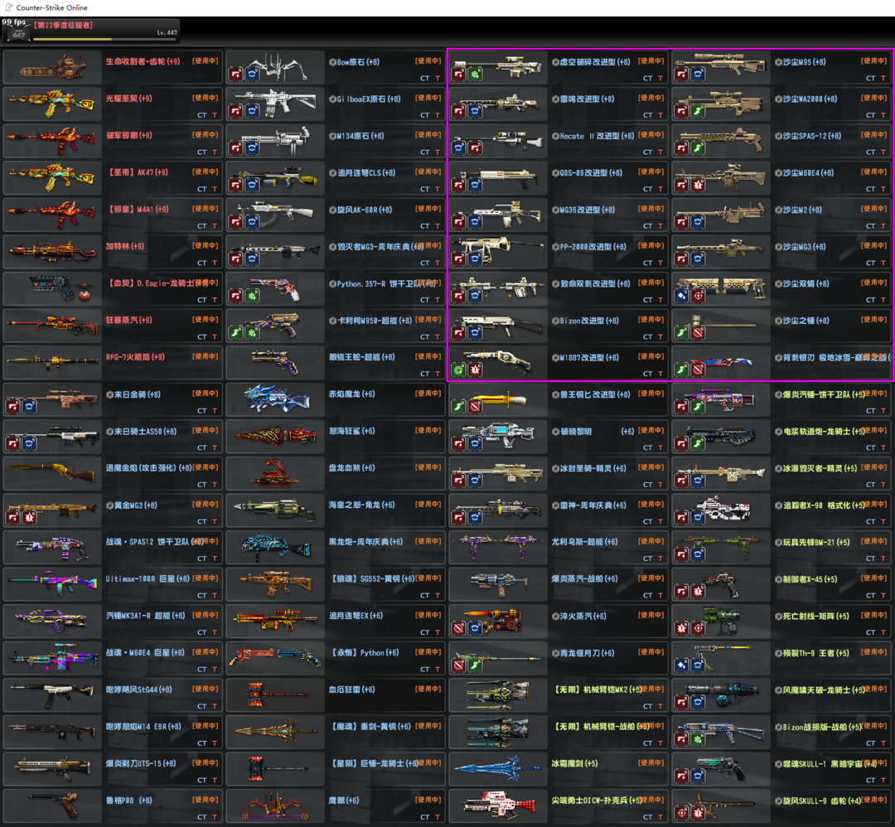This screenshot has height=827, width=895.
Task: Click the CT team label on MG36改进型 row
Action: pos(648,226)
